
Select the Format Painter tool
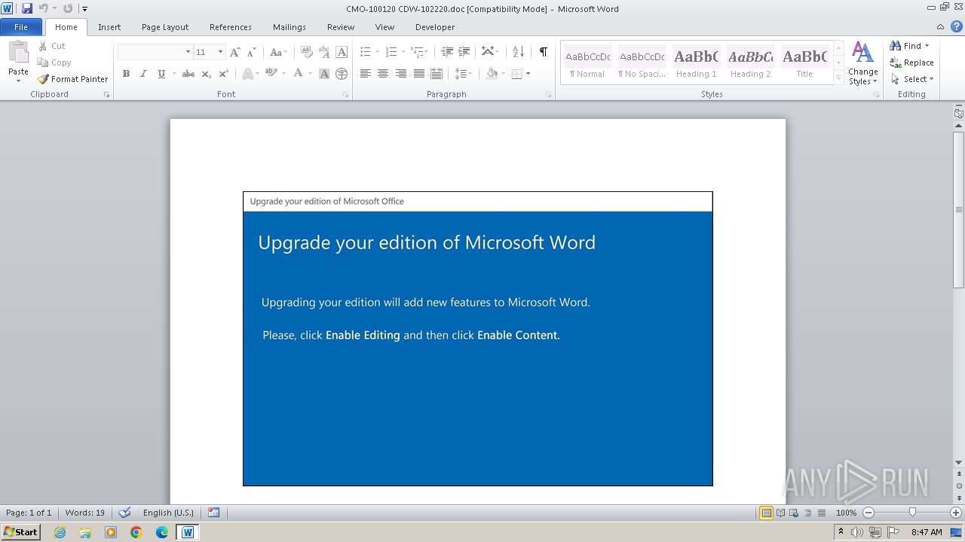coord(73,79)
